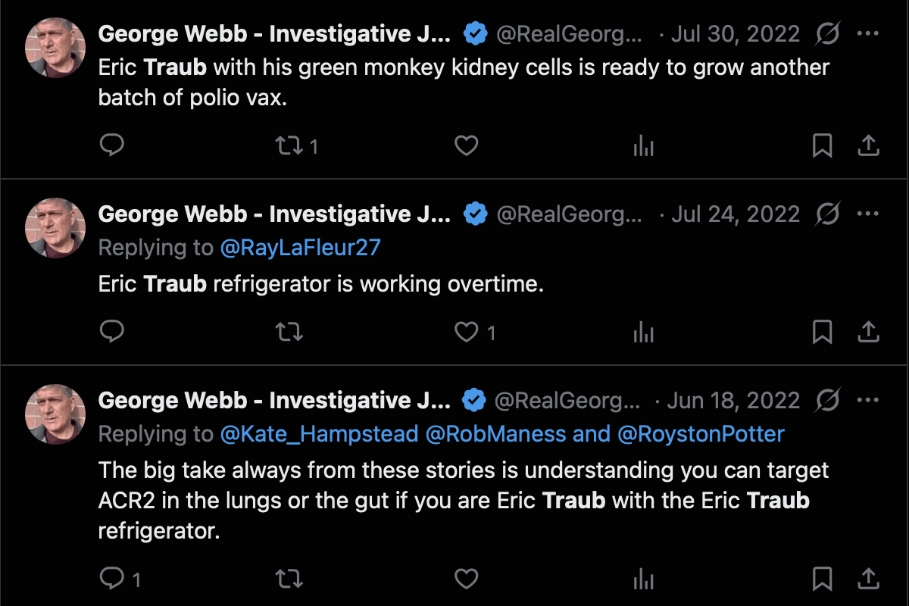Repost the polio vax tweet
The height and width of the screenshot is (606, 909).
point(289,145)
